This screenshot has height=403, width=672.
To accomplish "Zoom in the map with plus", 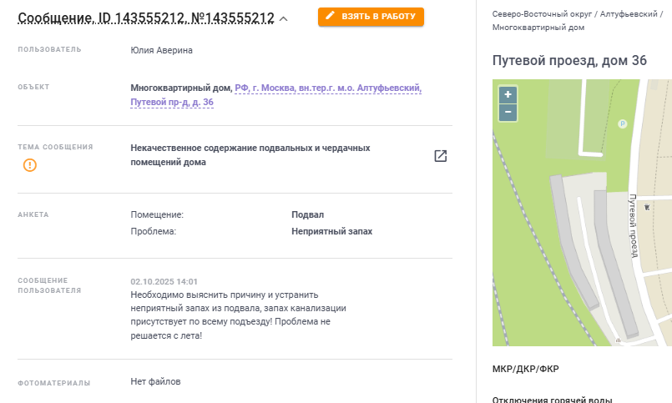I will (508, 94).
